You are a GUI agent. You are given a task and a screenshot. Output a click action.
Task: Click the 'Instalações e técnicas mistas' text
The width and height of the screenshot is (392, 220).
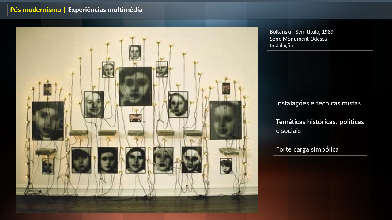click(318, 103)
